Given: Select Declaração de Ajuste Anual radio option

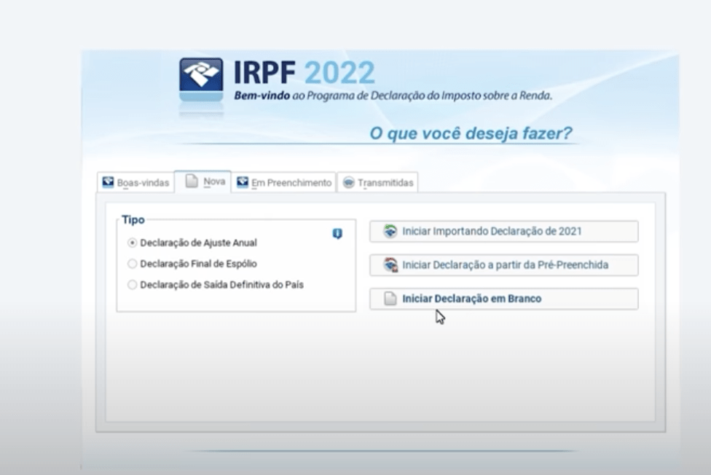Looking at the screenshot, I should [133, 243].
